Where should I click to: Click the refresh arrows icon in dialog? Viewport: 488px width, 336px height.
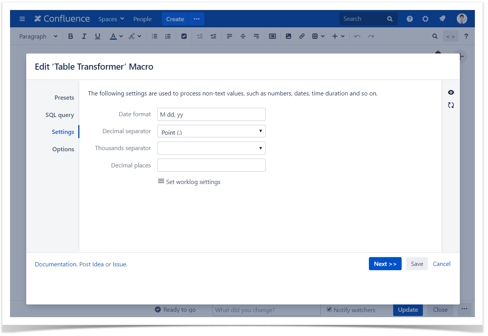point(451,105)
